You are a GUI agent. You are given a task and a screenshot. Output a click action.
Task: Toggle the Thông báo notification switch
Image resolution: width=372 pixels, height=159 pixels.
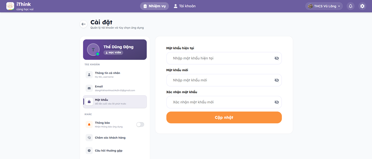coord(140,124)
